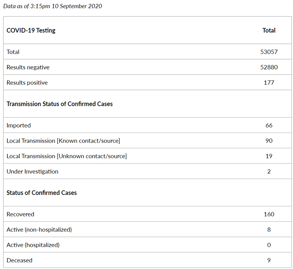Click the "Results negative" row label
This screenshot has width=293, height=269.
click(x=28, y=67)
